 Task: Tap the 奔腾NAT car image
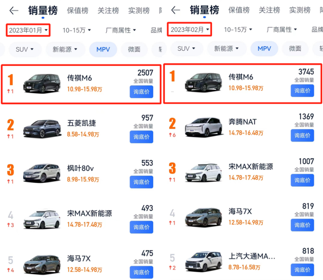tap(203, 126)
